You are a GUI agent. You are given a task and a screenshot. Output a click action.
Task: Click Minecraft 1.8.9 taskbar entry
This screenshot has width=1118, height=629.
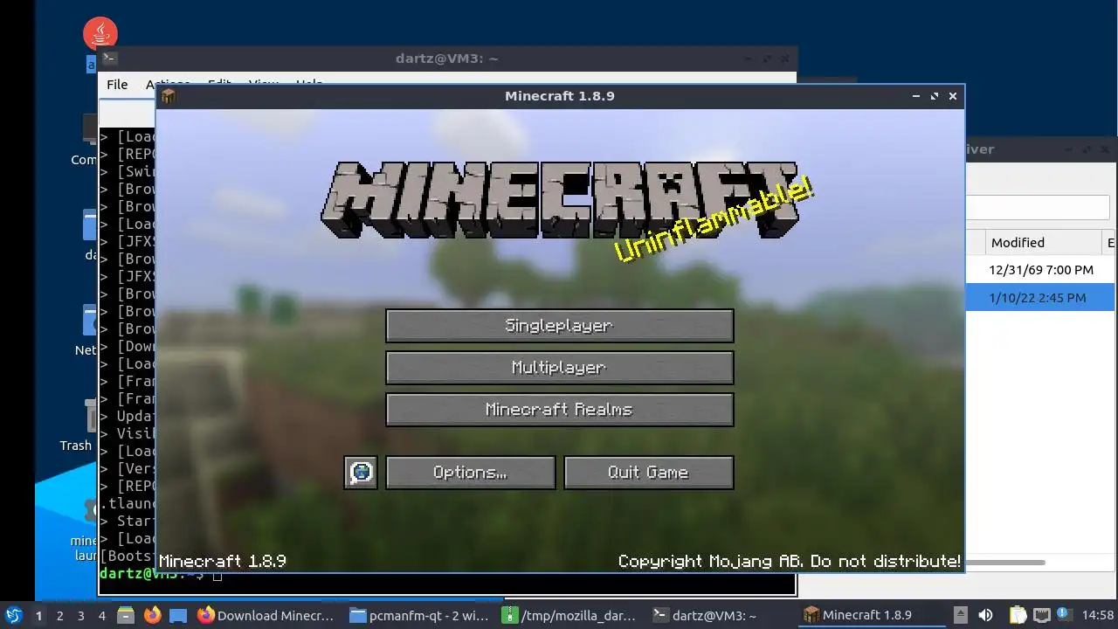coord(873,616)
